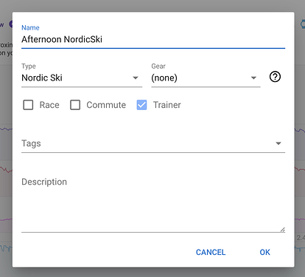The image size is (305, 277).
Task: Open the Type dropdown showing Nordic Ski
Action: [x=82, y=78]
